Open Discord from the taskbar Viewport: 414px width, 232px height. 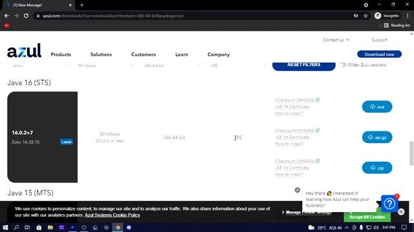(x=129, y=227)
